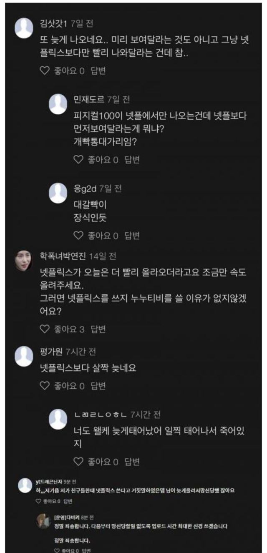Open reply box for 응g2d's comment
The height and width of the screenshot is (553, 267).
click(132, 236)
